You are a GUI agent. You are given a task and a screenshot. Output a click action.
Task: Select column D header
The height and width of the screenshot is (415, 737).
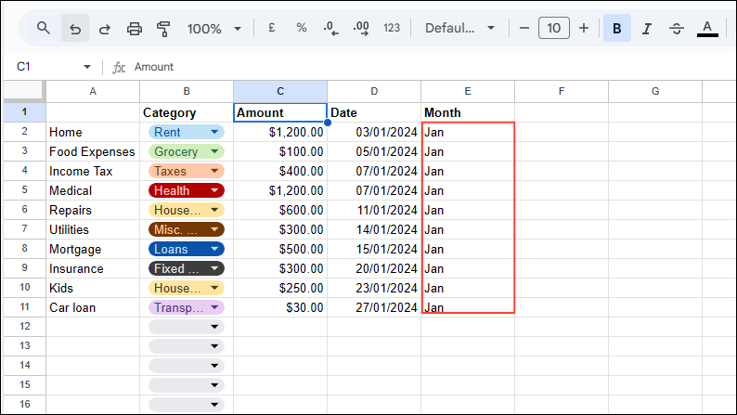(374, 91)
